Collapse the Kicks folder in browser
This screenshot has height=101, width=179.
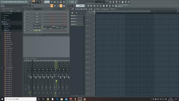[7, 31]
